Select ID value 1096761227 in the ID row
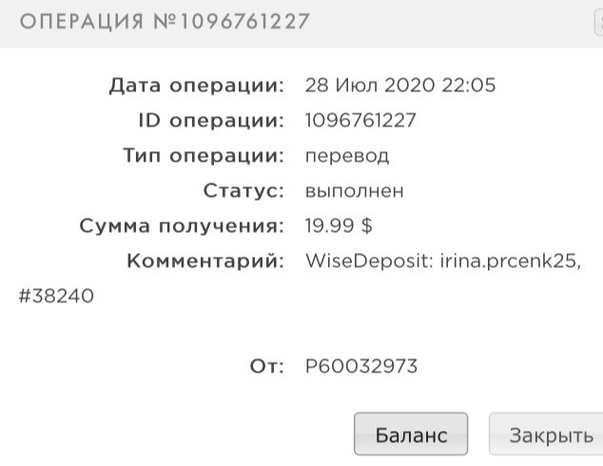Image resolution: width=603 pixels, height=466 pixels. point(360,121)
